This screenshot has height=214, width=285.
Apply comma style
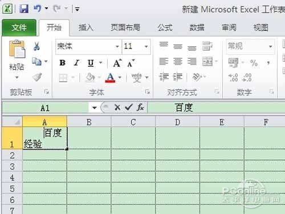[268, 63]
